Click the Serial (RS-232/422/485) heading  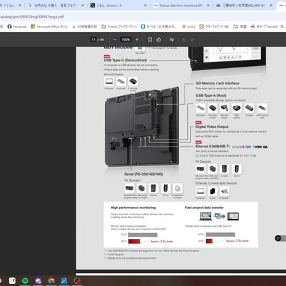[x=144, y=174]
